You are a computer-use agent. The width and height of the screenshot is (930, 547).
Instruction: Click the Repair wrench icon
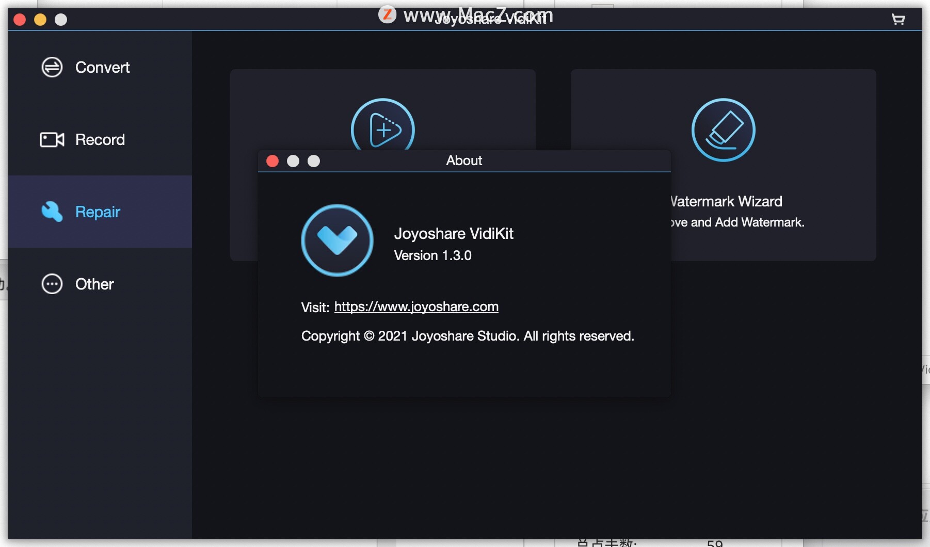pyautogui.click(x=52, y=212)
